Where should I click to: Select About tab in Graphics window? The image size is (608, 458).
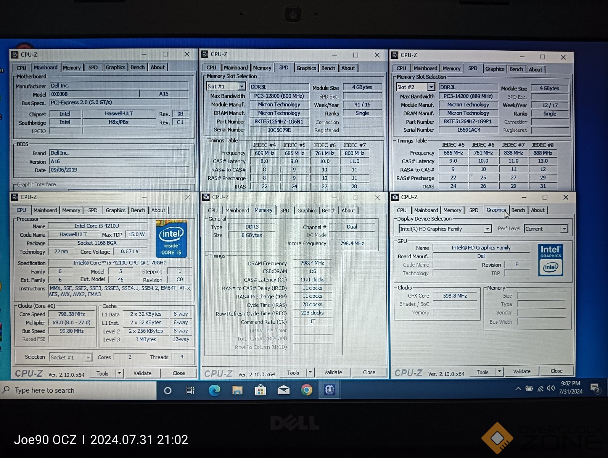click(538, 210)
